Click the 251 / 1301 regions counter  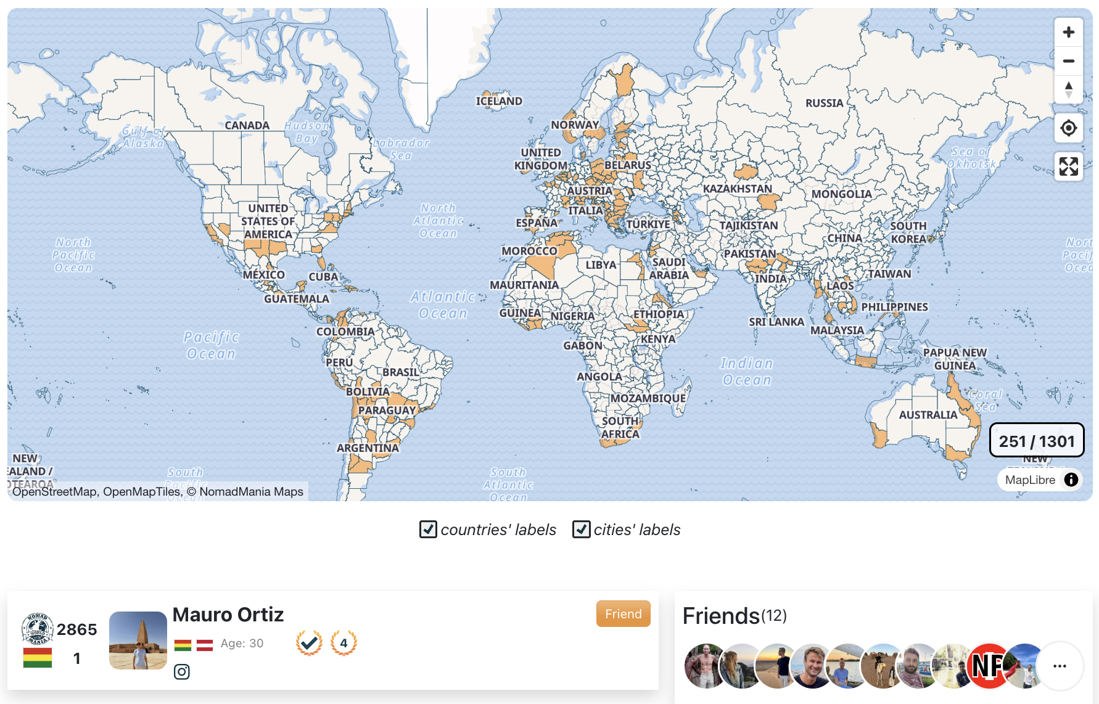(1036, 441)
